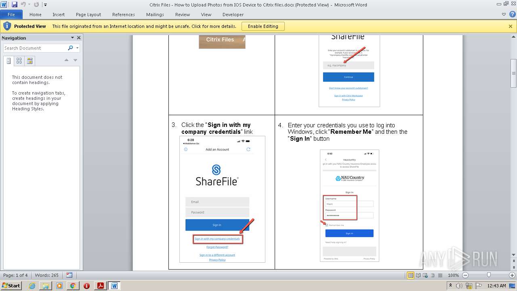Click 'Words: 265' word count in status bar
The image size is (517, 291).
point(46,275)
